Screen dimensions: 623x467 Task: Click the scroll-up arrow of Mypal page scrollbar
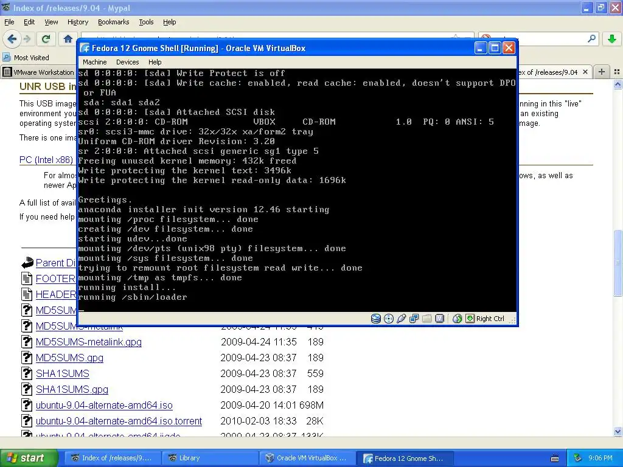point(618,84)
